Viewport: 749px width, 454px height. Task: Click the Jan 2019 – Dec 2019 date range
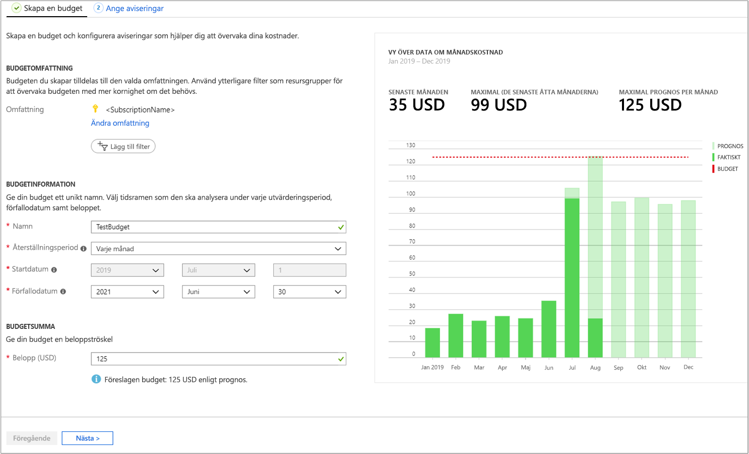coord(419,61)
